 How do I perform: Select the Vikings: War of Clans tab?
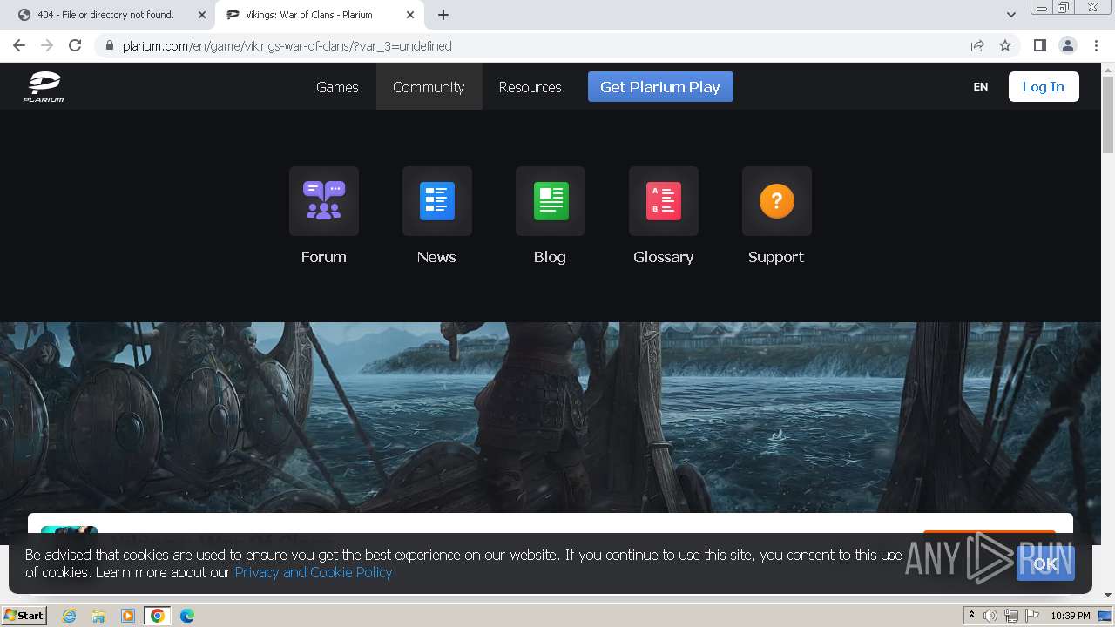pyautogui.click(x=320, y=15)
